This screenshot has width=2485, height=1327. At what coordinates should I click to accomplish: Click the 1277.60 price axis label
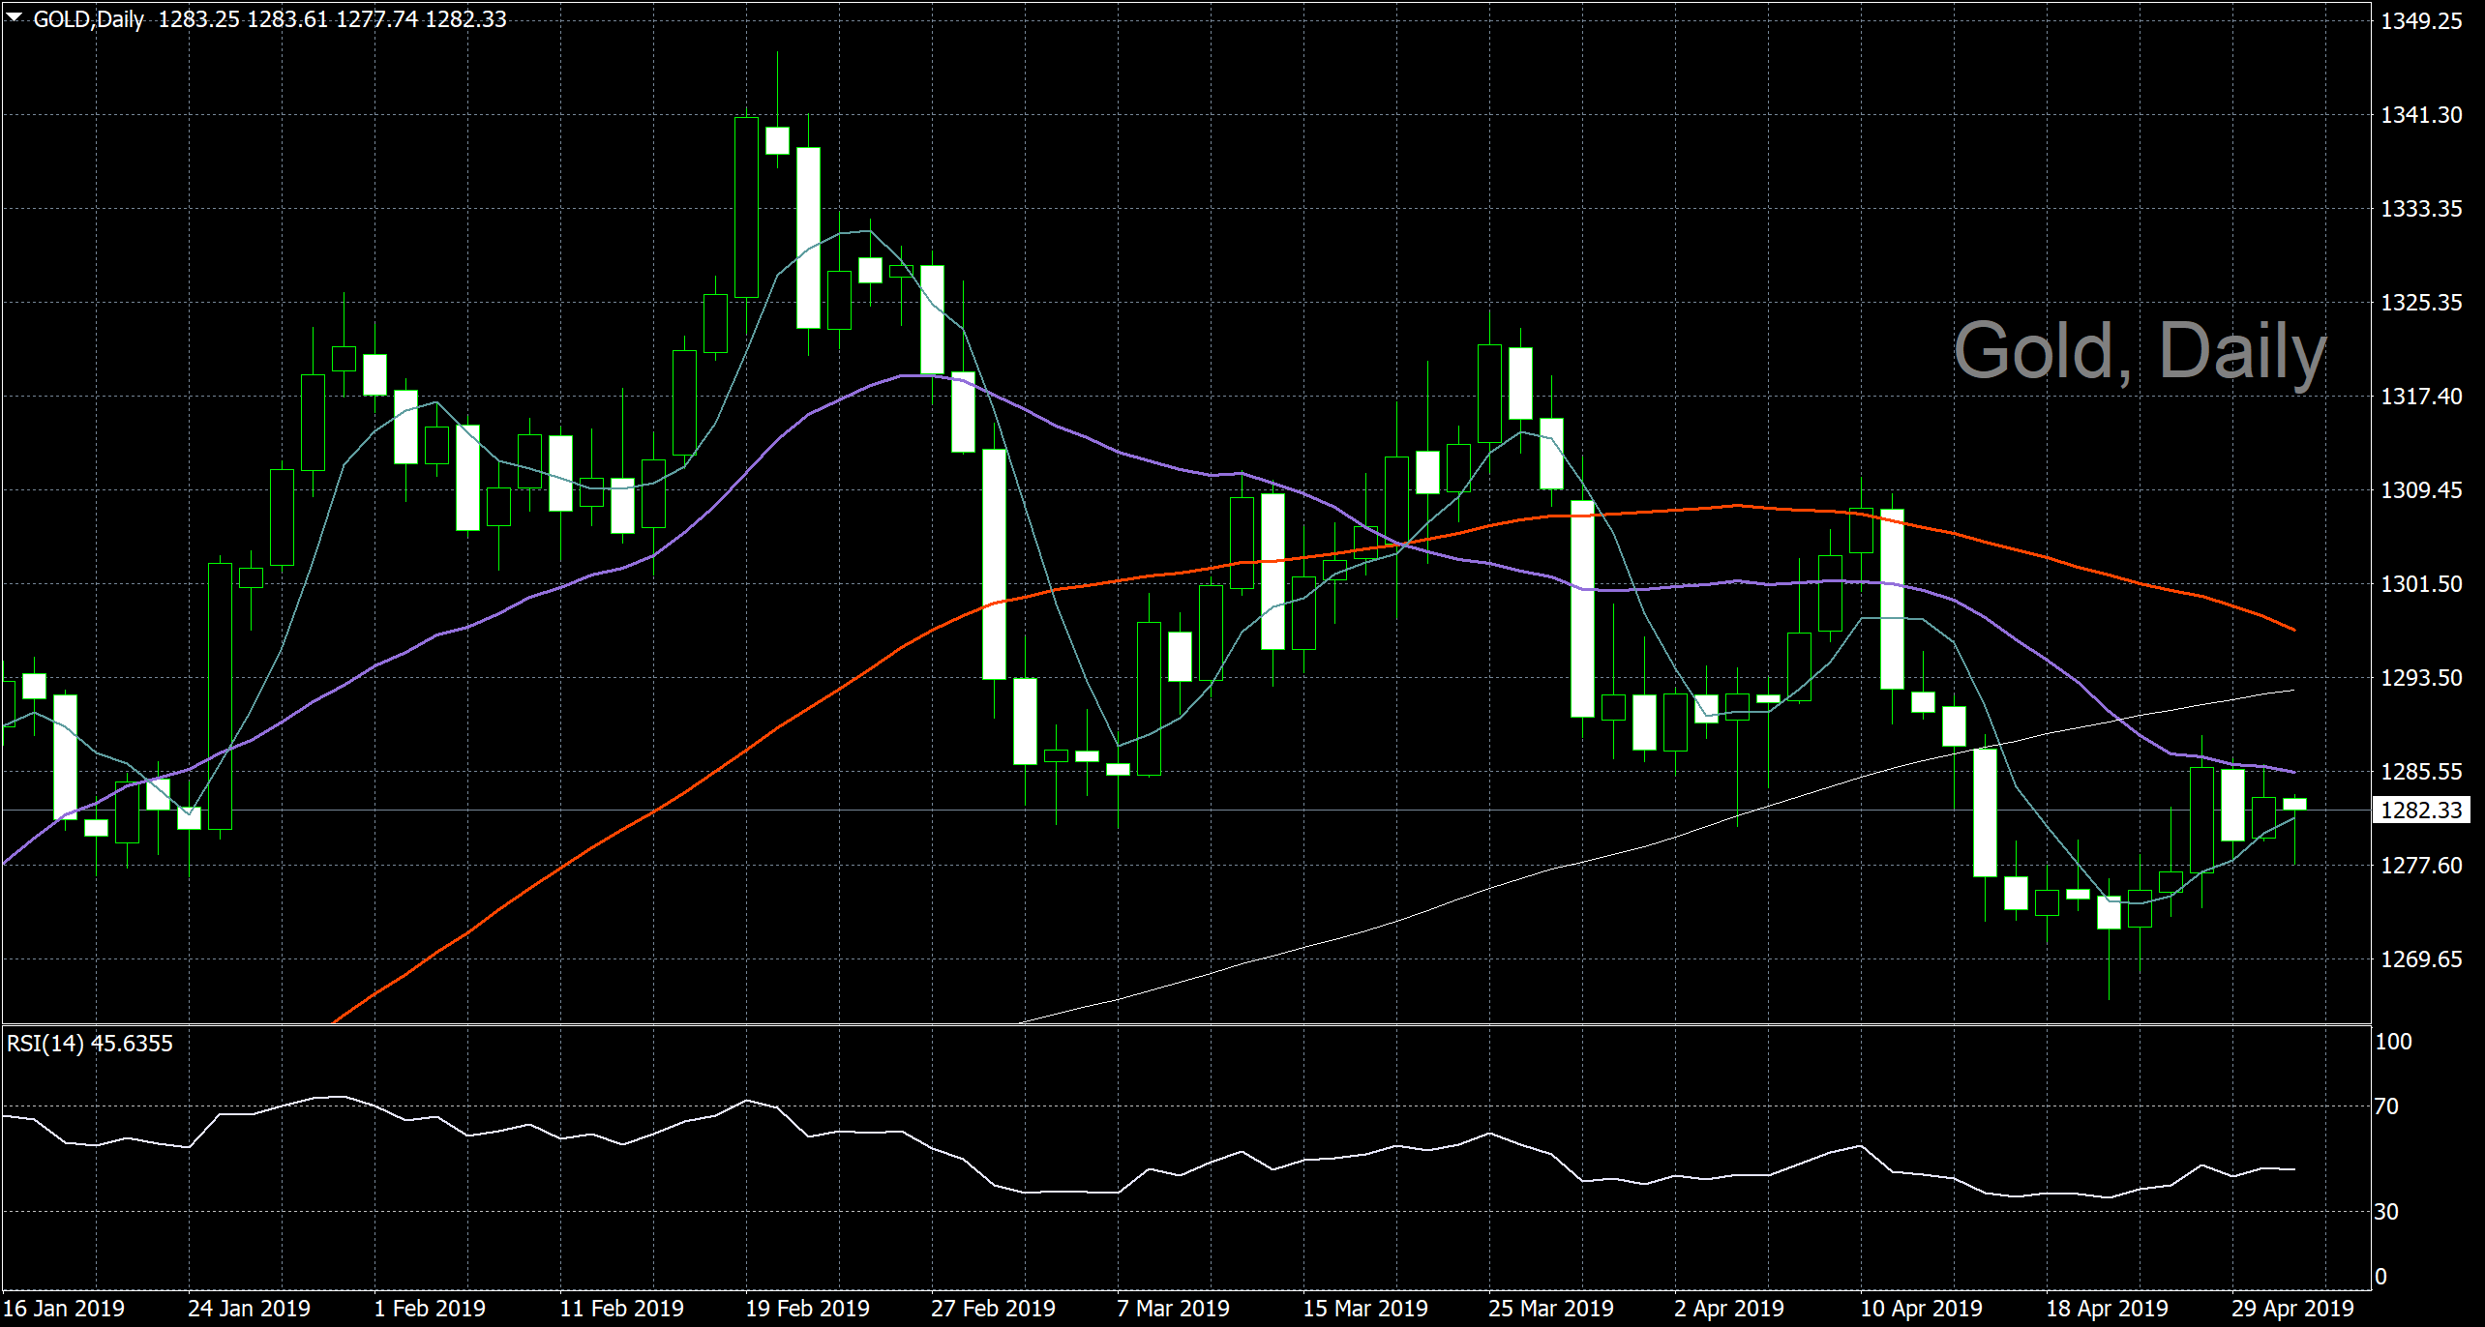click(x=2421, y=866)
